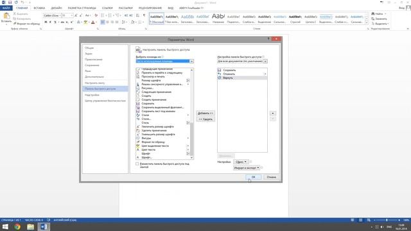The image size is (411, 231).
Task: Select 'Общие' category in options sidebar
Action: pyautogui.click(x=105, y=48)
